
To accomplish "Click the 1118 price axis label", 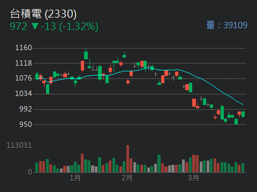I will click(24, 63).
